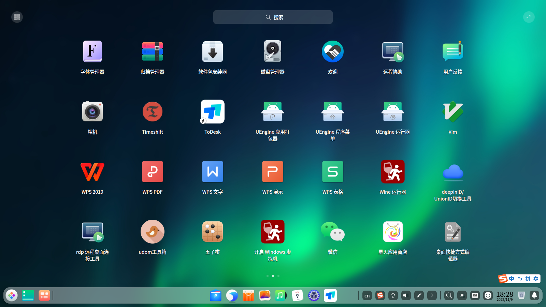Open the Welcome (欢迎) app
This screenshot has height=307, width=546.
[x=333, y=52]
